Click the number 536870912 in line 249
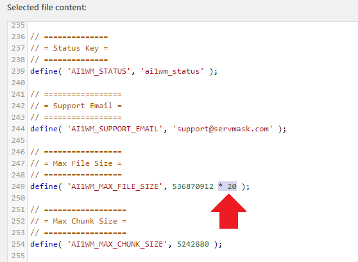The image size is (358, 262). click(192, 186)
